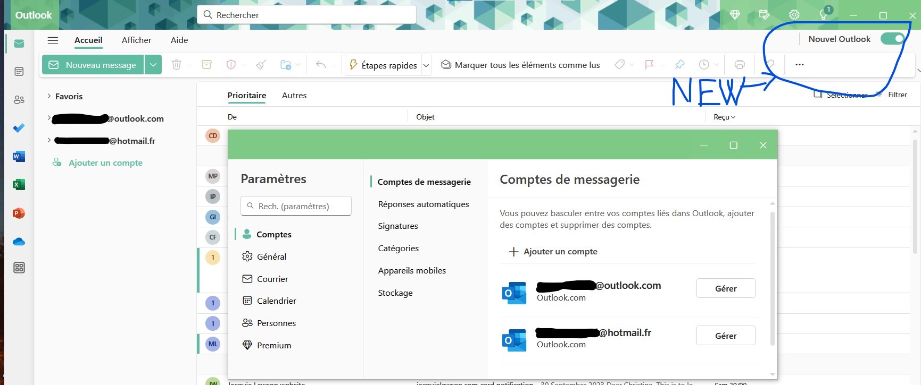Click the Reply arrow icon
Viewport: 921px width, 385px height.
tap(321, 65)
